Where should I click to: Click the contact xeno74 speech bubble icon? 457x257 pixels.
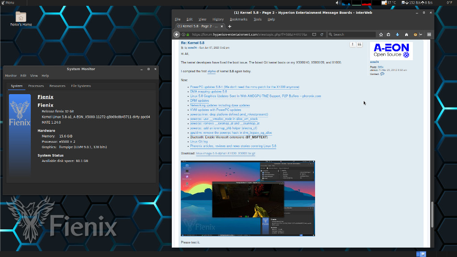tap(382, 74)
